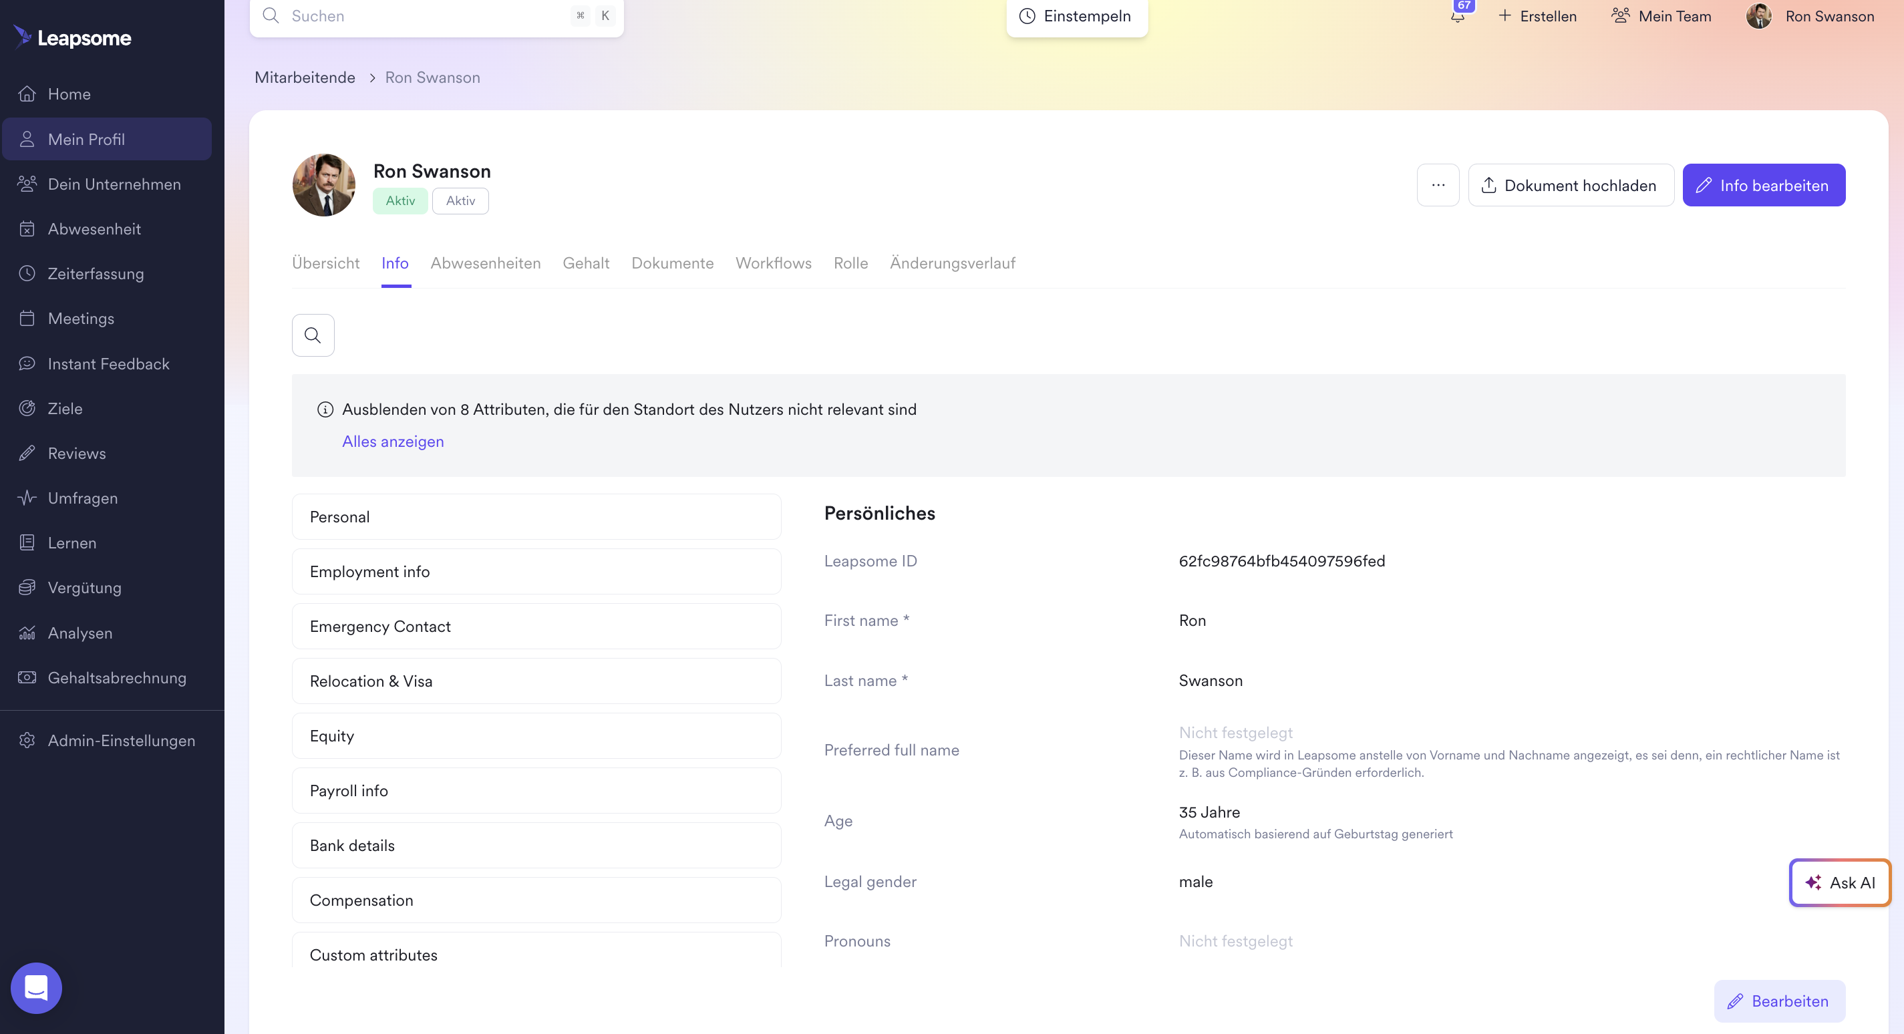Click the Suchen search field
The width and height of the screenshot is (1904, 1034).
pos(414,15)
